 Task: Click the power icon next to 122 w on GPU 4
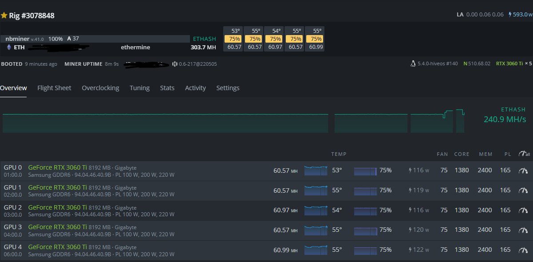(410, 250)
